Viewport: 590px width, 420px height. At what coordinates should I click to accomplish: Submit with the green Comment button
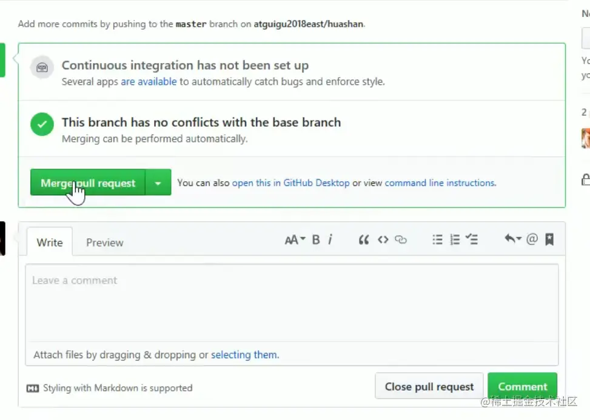[522, 386]
